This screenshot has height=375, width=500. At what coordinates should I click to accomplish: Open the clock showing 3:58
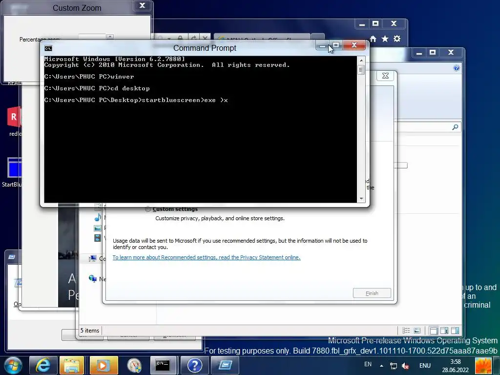[456, 366]
